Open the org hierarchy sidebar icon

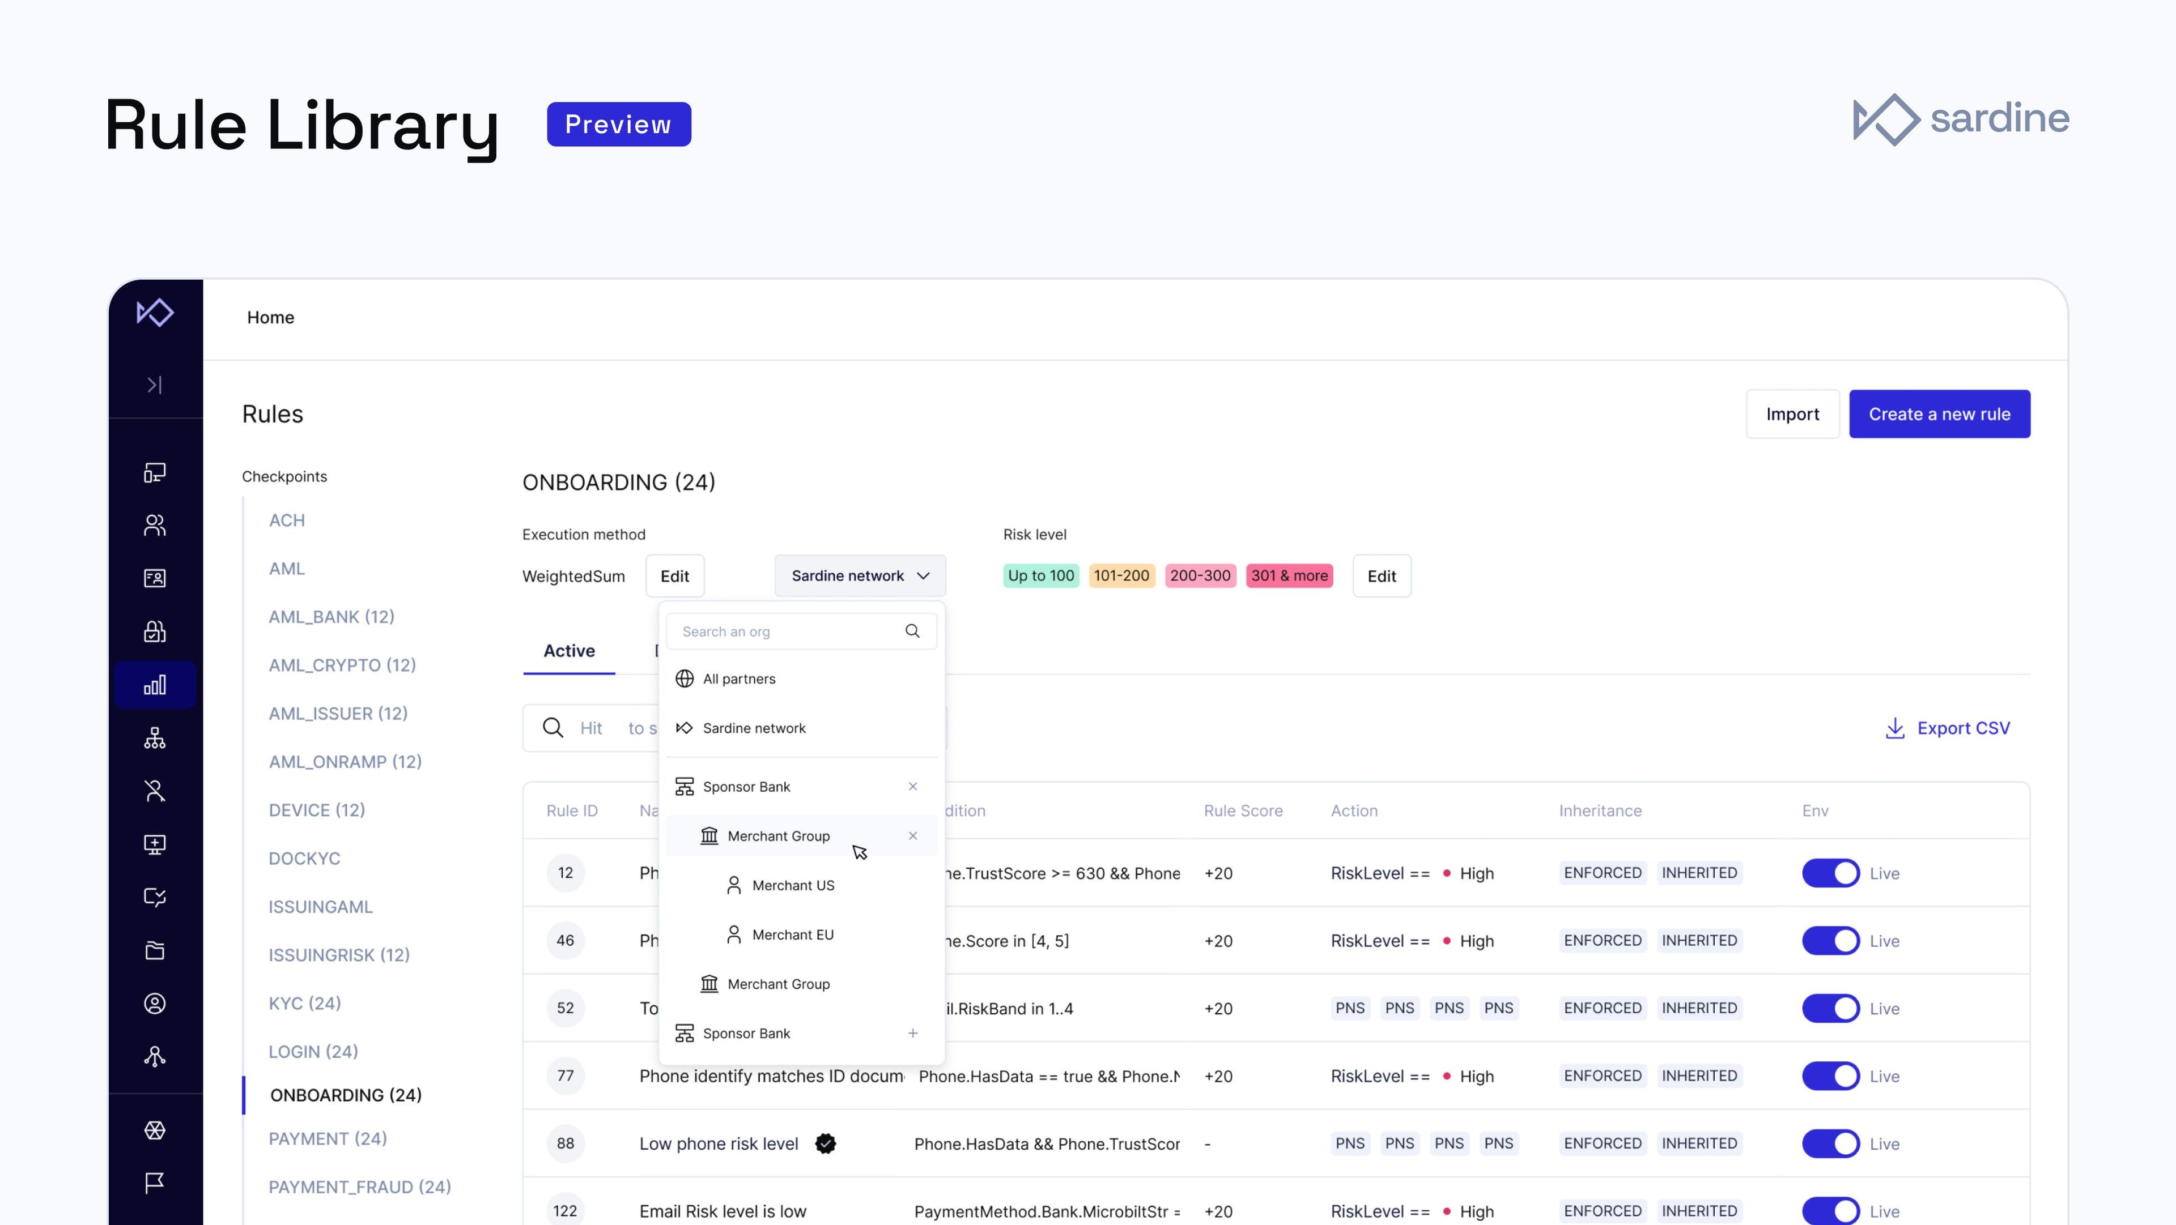pyautogui.click(x=155, y=738)
